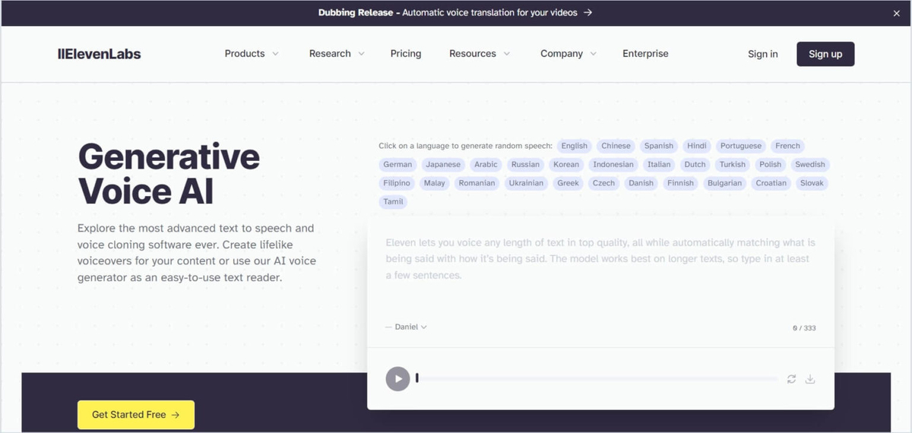Close the Dubbing Release banner
The width and height of the screenshot is (912, 433).
click(x=896, y=13)
